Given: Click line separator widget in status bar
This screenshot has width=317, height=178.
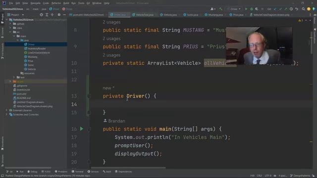Looking at the screenshot, I should pyautogui.click(x=260, y=176).
